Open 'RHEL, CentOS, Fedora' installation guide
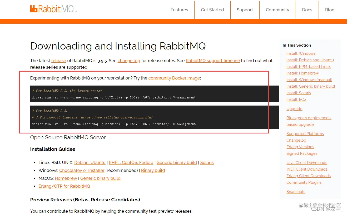The width and height of the screenshot is (347, 214). pyautogui.click(x=131, y=162)
